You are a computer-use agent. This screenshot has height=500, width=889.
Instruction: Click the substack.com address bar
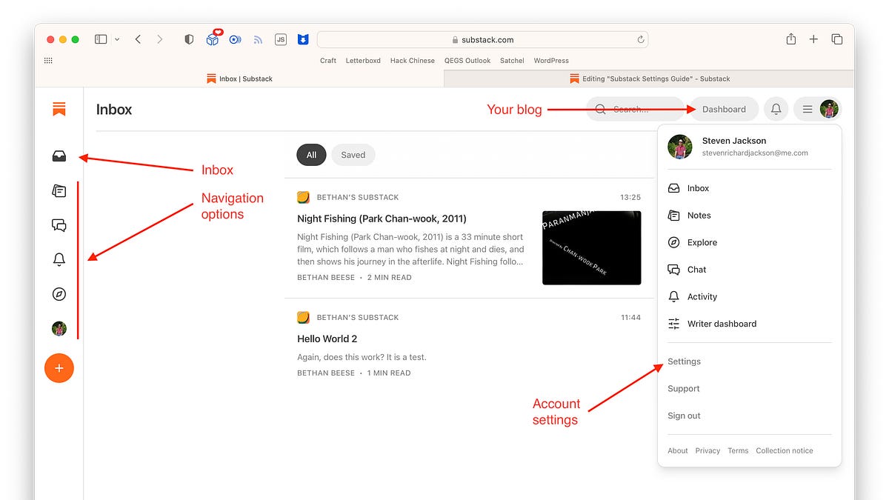point(482,39)
